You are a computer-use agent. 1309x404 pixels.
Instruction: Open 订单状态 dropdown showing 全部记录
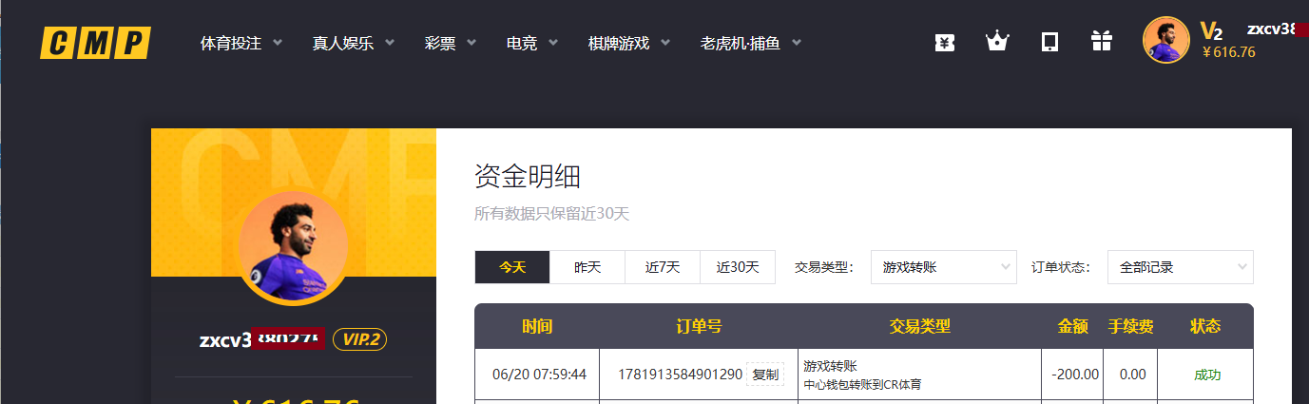1181,267
